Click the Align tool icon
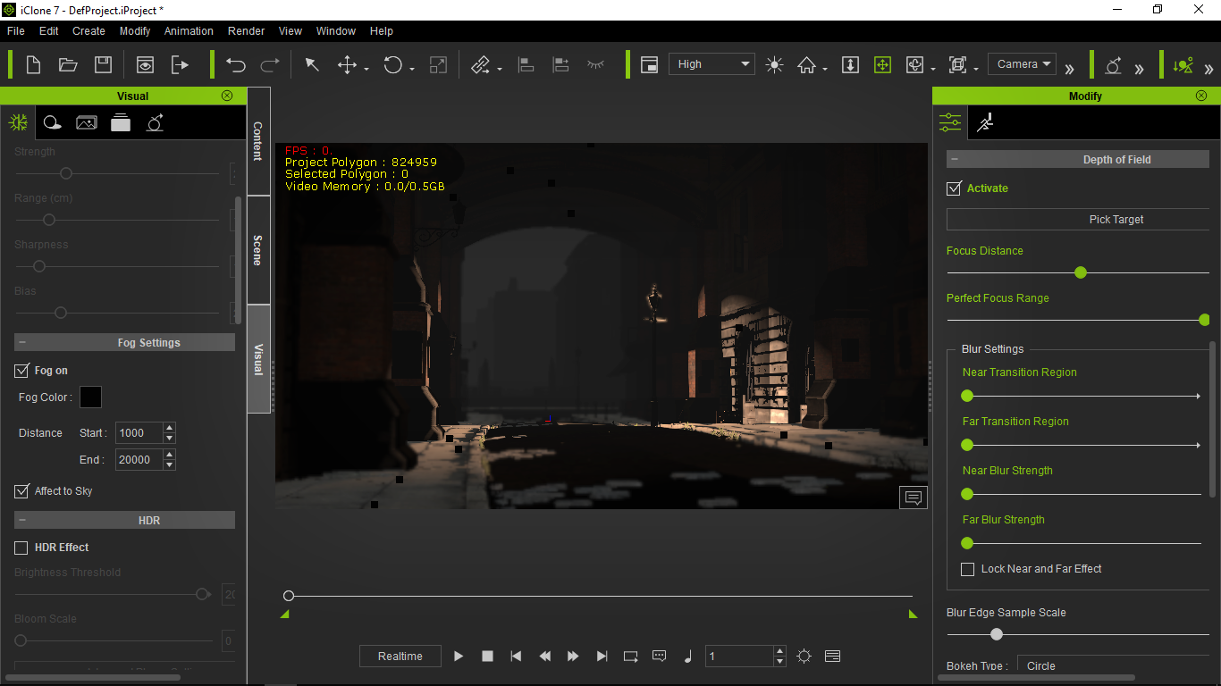Viewport: 1221px width, 686px height. (526, 64)
